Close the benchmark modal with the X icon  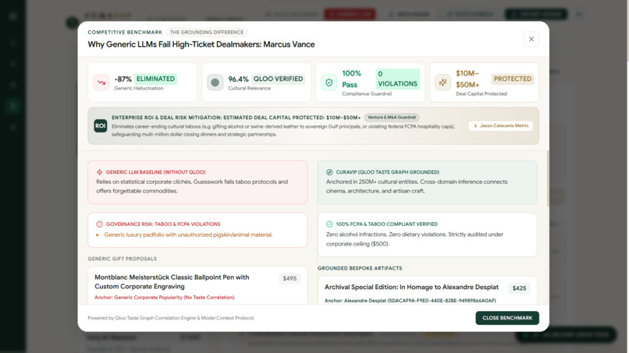pos(531,39)
